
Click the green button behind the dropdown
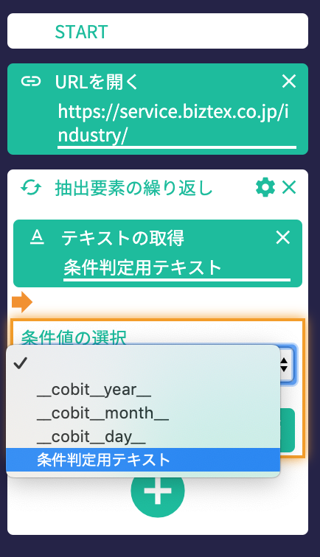[288, 430]
